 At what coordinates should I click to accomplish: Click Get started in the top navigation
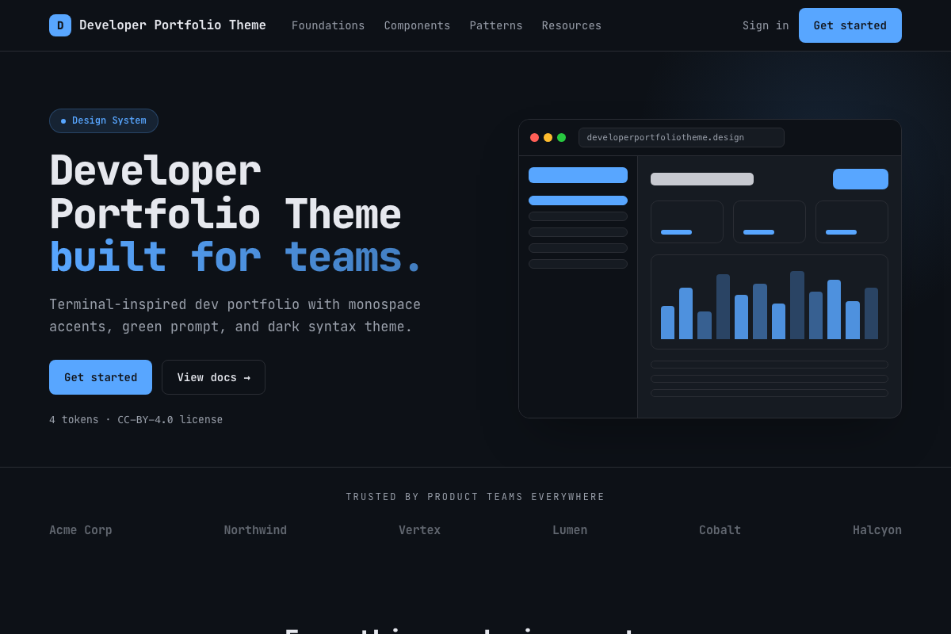pos(850,25)
